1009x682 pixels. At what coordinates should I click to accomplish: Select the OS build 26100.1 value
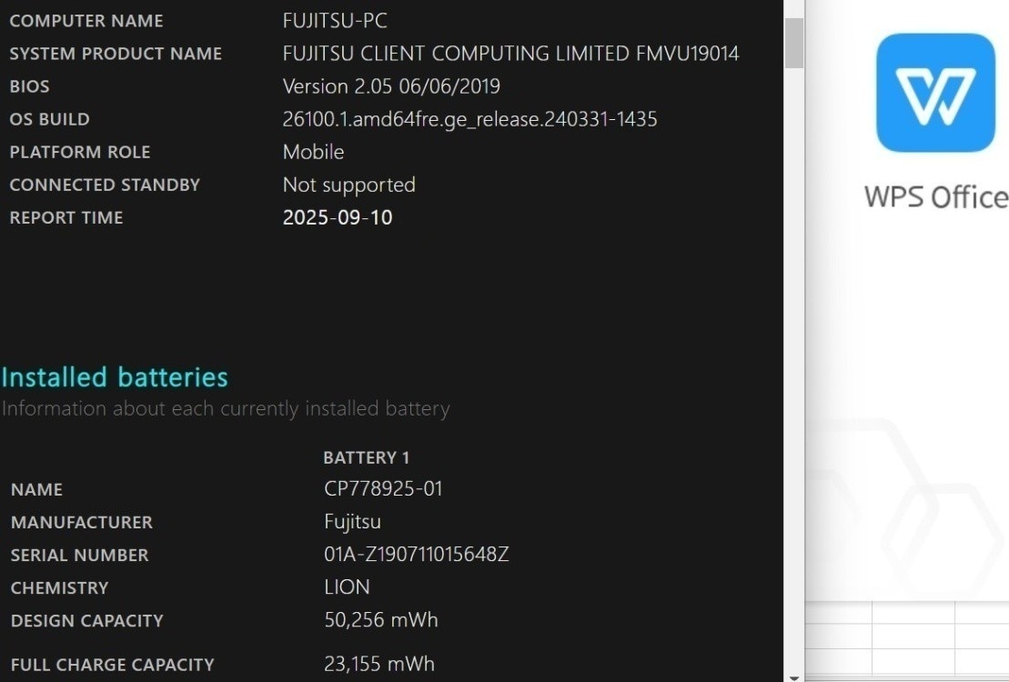pos(469,119)
